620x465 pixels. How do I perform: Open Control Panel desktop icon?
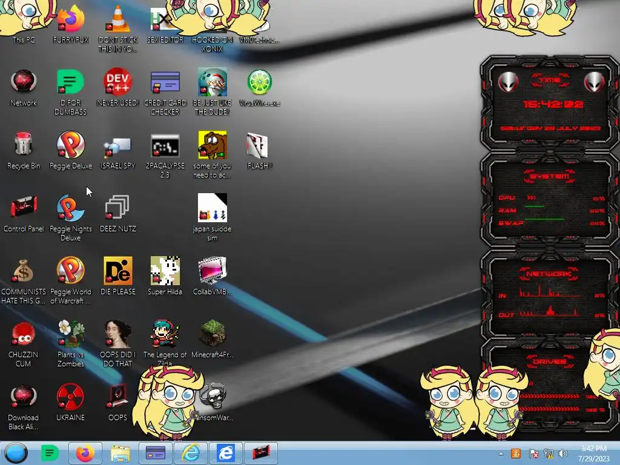pos(24,214)
